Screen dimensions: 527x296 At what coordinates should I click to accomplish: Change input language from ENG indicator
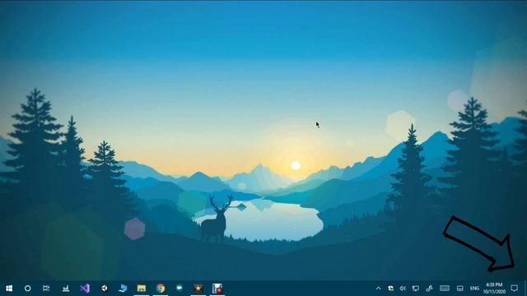[474, 289]
